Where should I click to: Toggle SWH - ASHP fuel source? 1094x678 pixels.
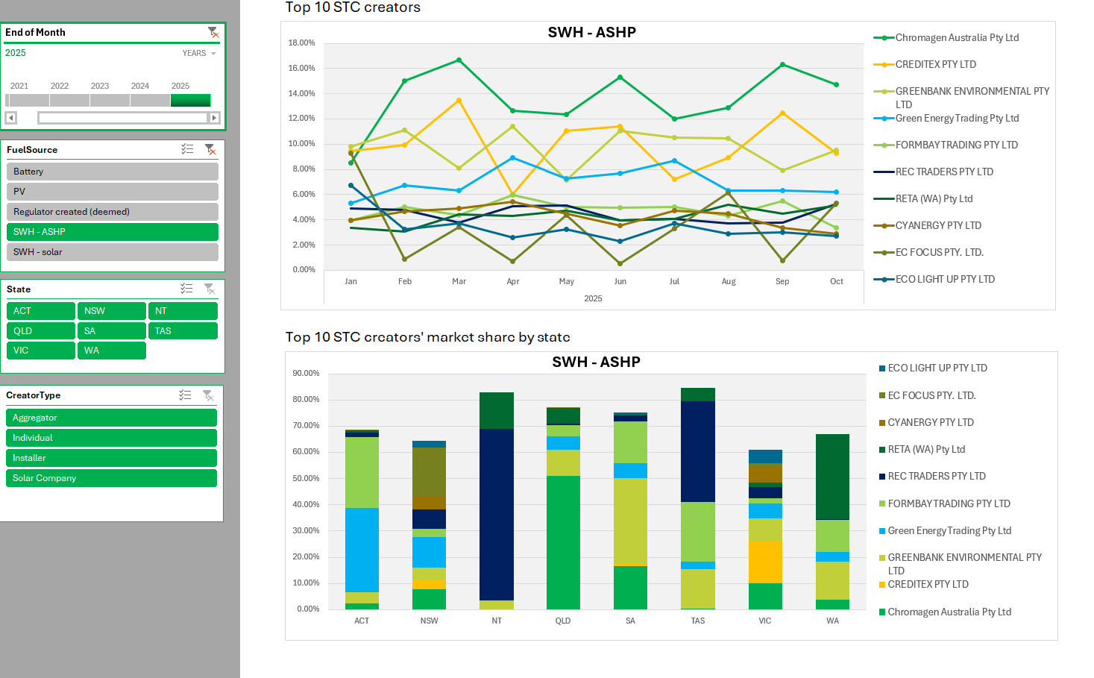point(113,232)
